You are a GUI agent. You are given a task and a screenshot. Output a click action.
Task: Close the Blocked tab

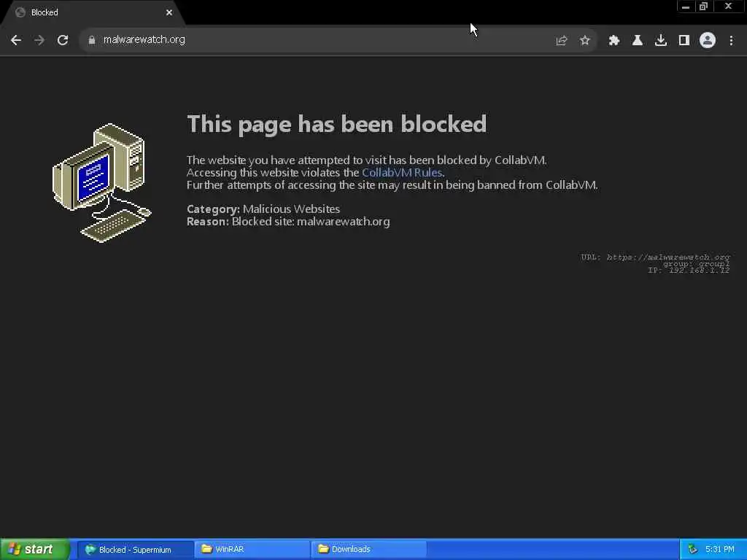click(169, 13)
